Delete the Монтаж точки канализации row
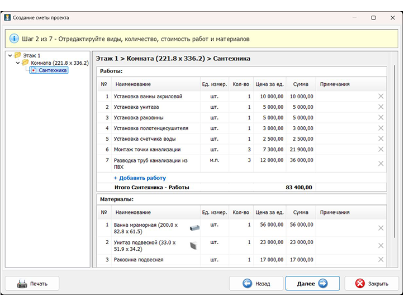Screen dimensions: 404x306 381,149
